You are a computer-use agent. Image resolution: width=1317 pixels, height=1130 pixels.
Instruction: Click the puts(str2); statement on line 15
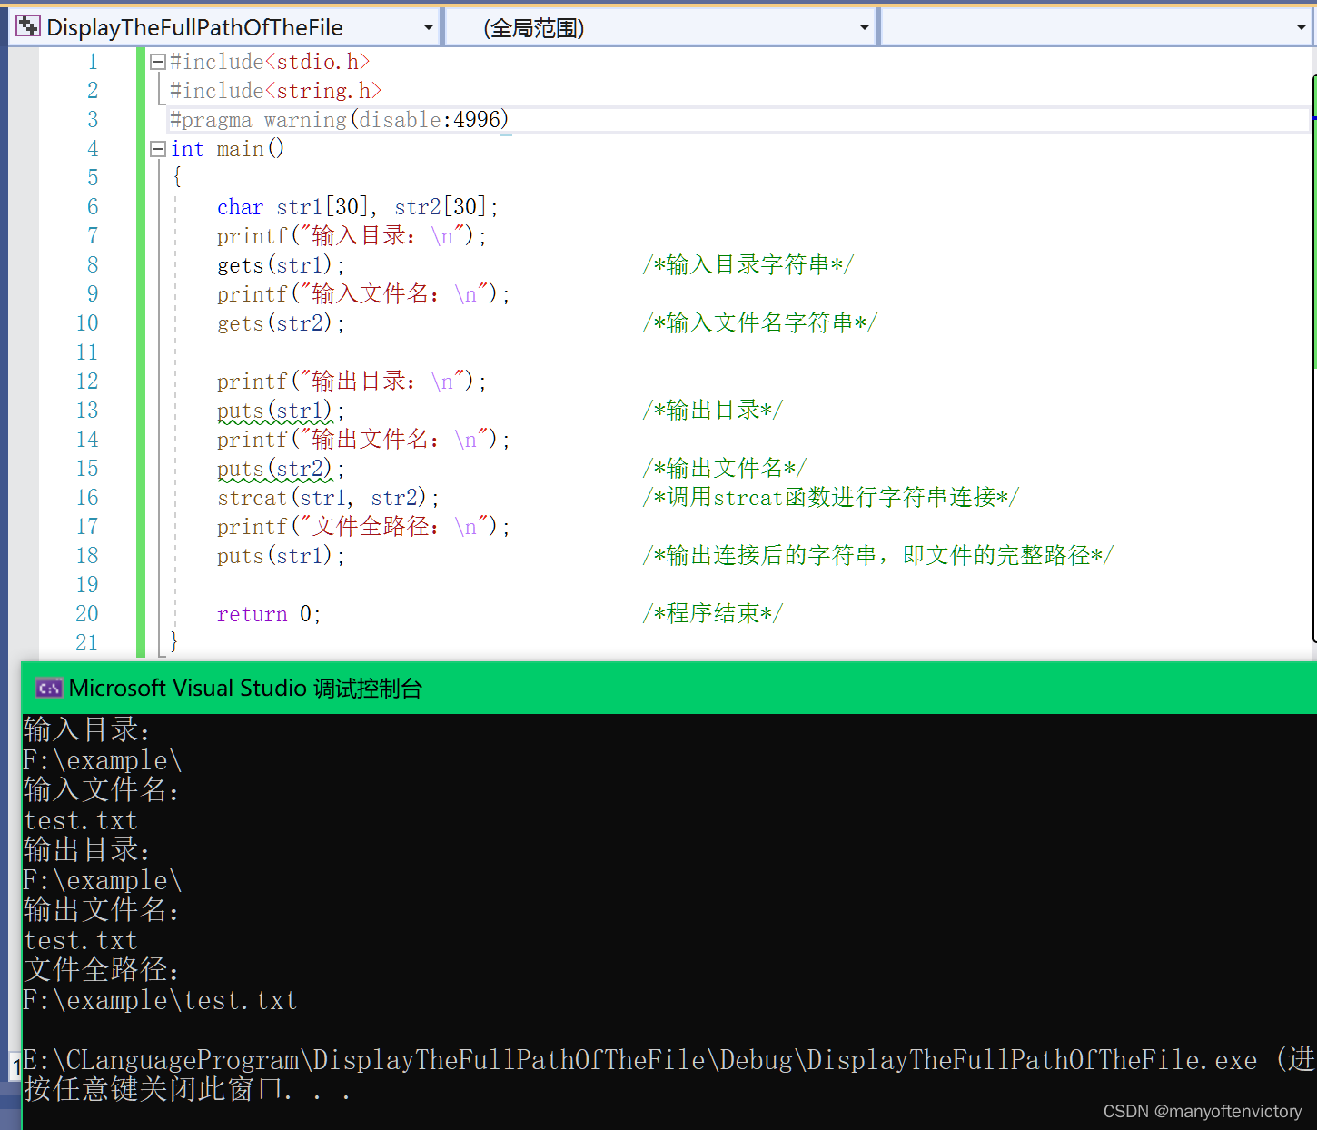pos(281,469)
